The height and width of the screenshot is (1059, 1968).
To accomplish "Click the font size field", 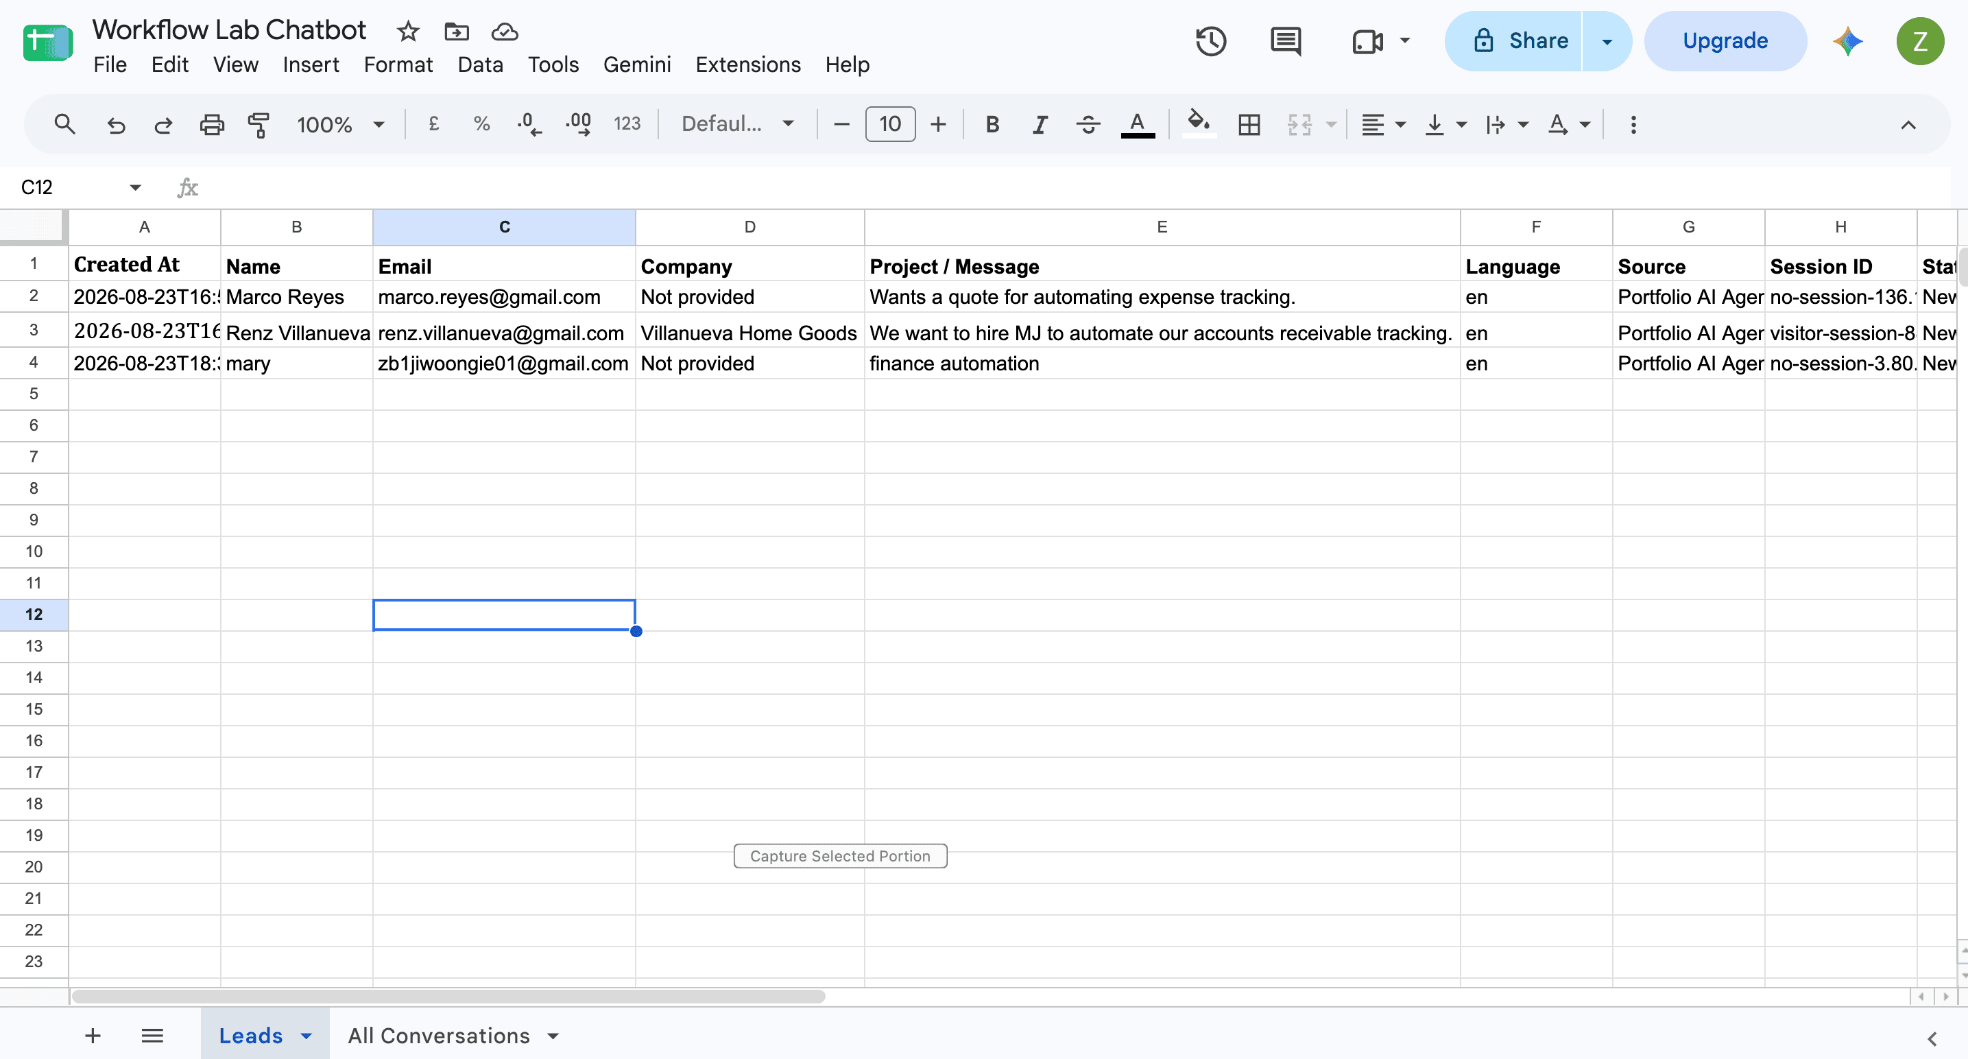I will [x=890, y=123].
